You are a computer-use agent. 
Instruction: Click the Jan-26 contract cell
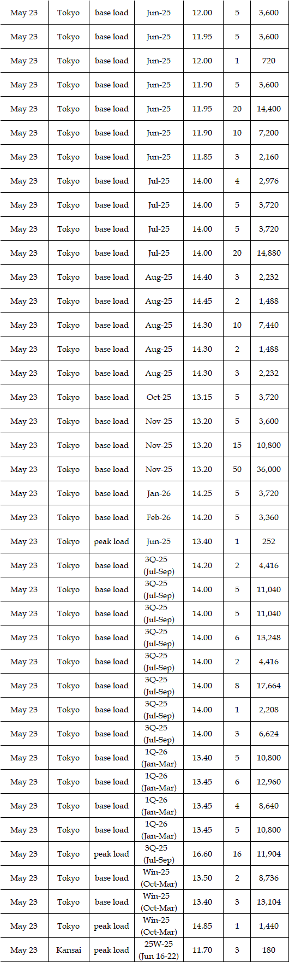[158, 493]
